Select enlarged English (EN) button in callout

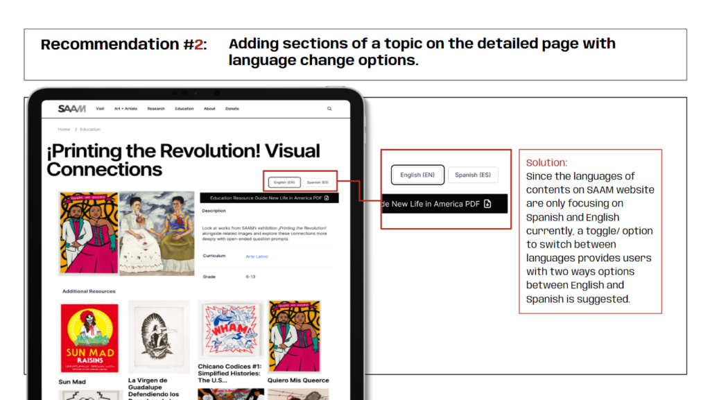pyautogui.click(x=417, y=175)
